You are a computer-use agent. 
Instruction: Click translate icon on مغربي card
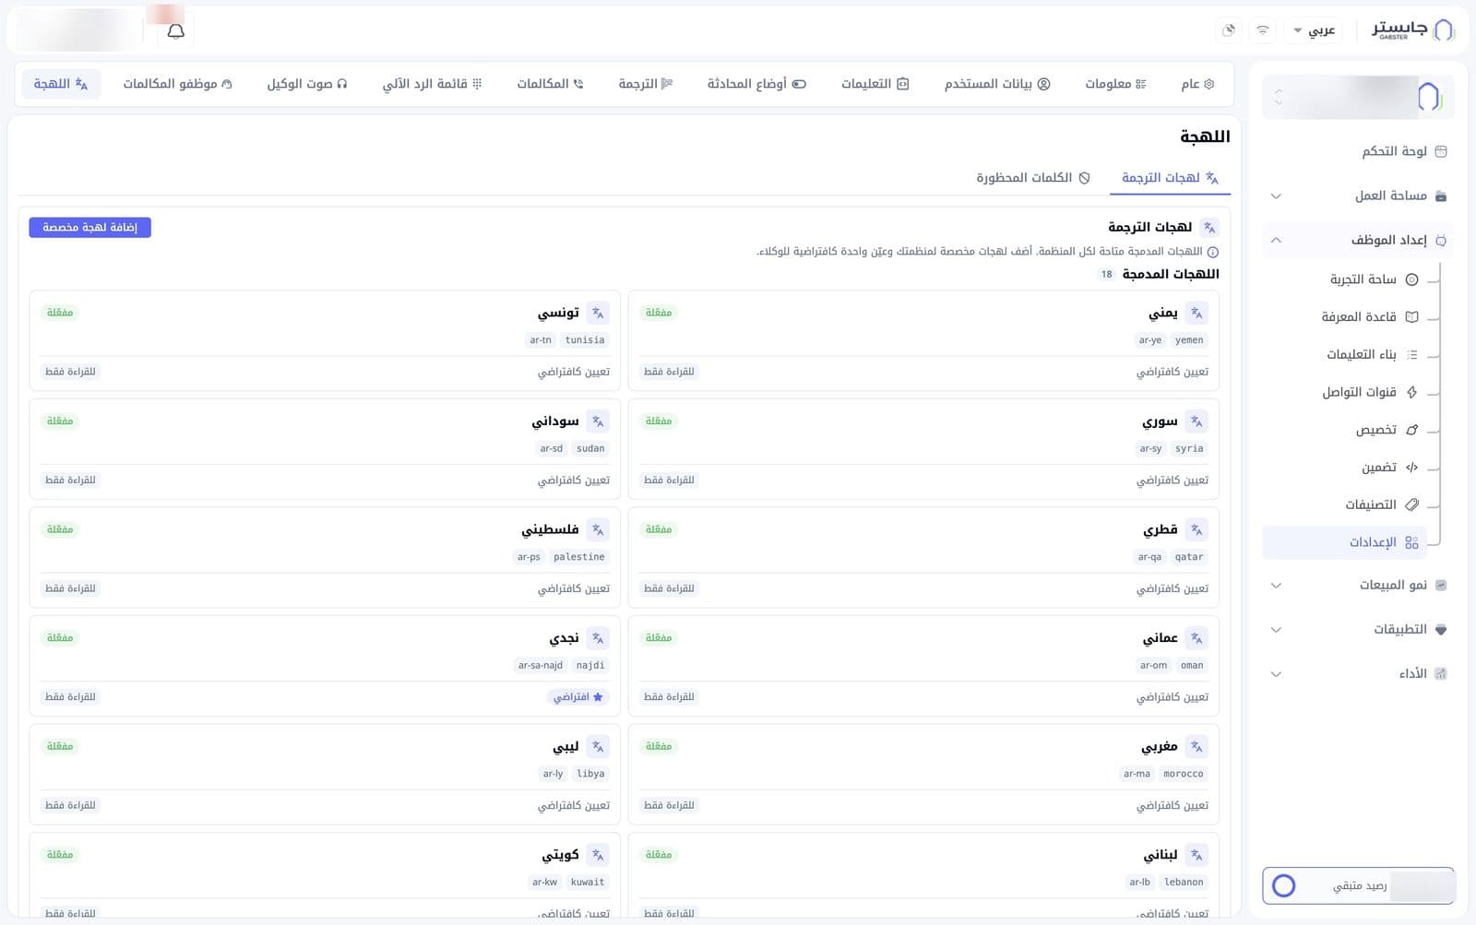point(1196,746)
